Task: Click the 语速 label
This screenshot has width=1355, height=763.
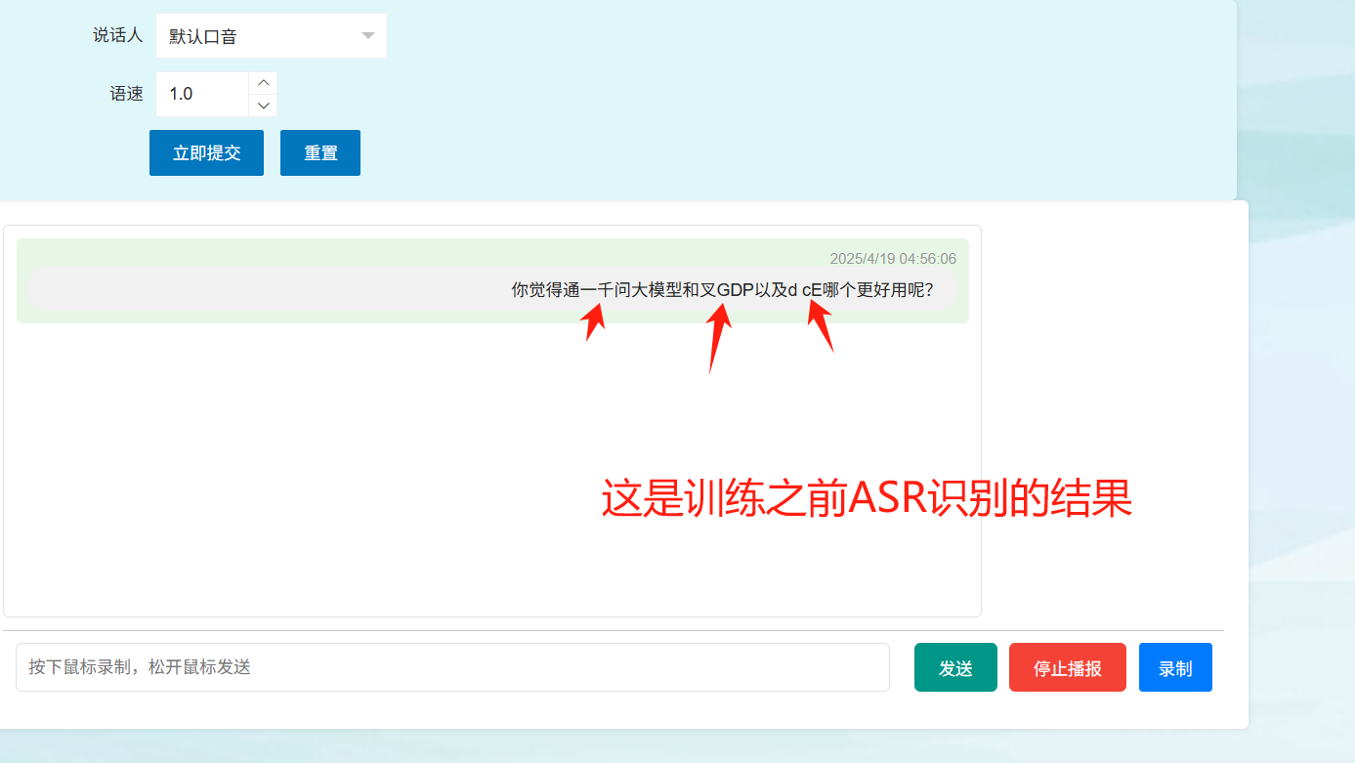Action: click(127, 94)
